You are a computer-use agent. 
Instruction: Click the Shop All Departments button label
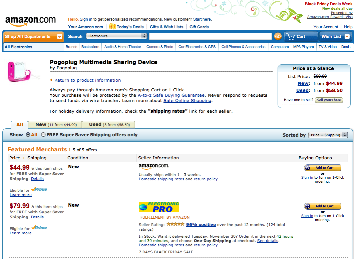point(28,37)
